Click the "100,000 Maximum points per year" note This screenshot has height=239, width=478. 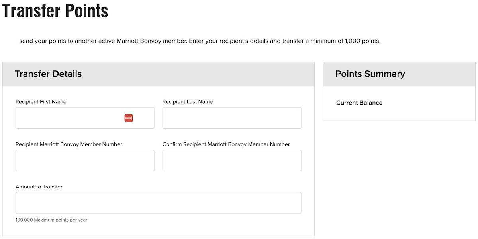(51, 220)
